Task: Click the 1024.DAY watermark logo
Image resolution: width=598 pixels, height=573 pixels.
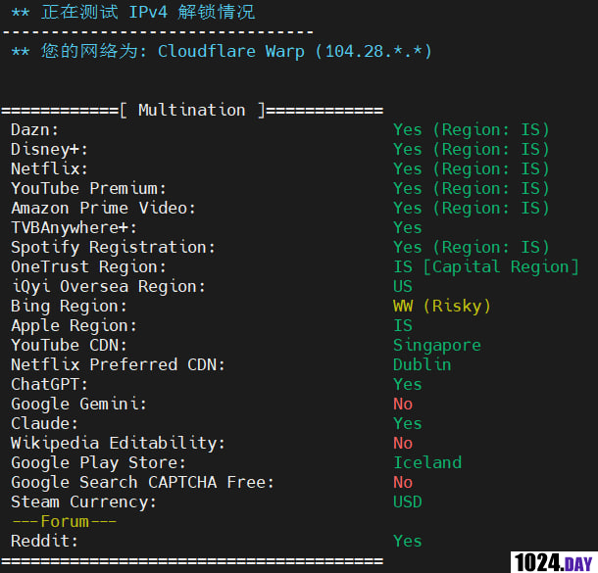Action: (x=554, y=562)
